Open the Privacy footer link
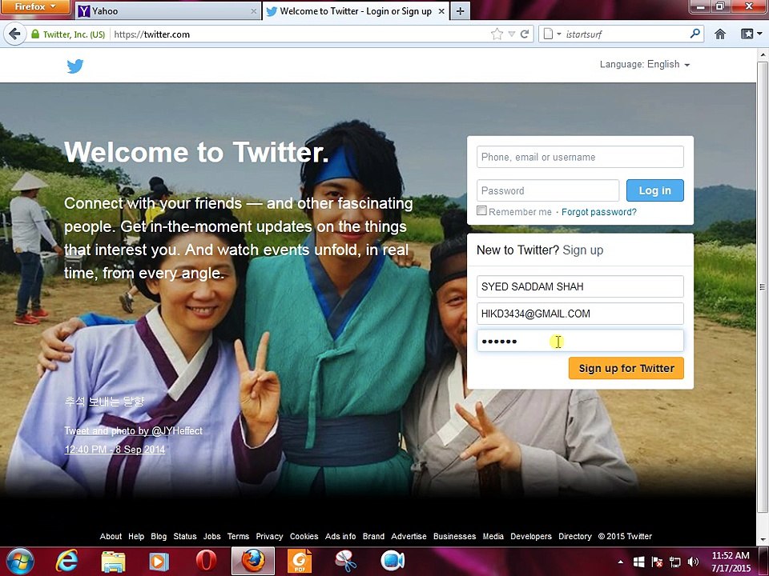 coord(269,536)
